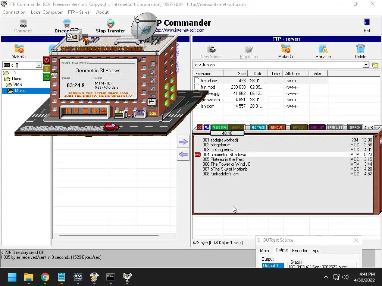Image resolution: width=382 pixels, height=286 pixels.
Task: Open the Connection menu
Action: (14, 12)
